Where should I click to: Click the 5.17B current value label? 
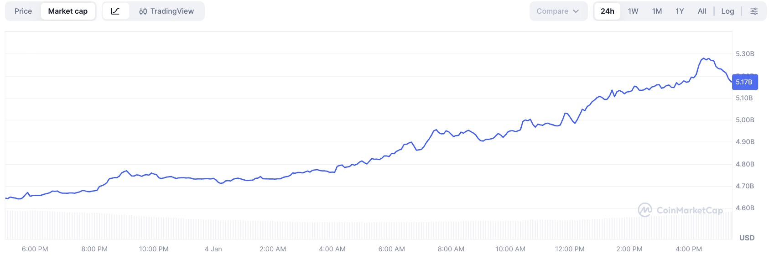[744, 82]
